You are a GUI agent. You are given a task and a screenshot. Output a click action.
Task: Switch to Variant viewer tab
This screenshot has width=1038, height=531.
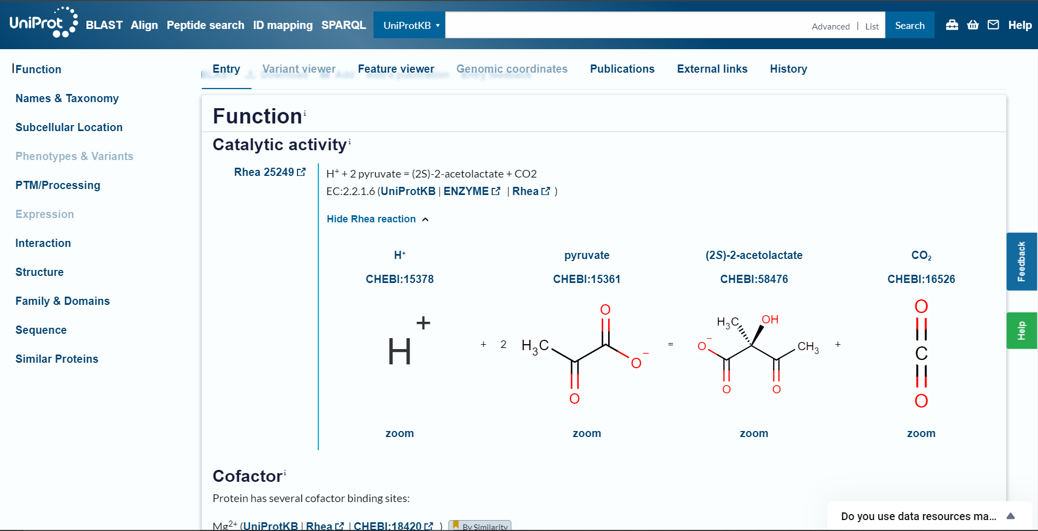[299, 69]
